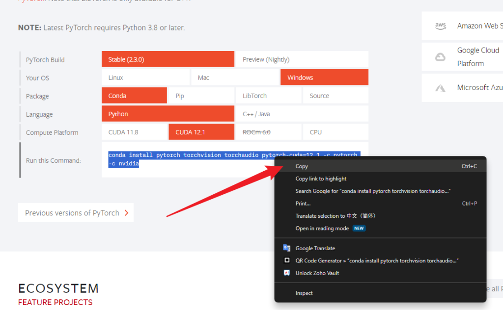
Task: Click the Google Translate icon in context menu
Action: coord(287,248)
